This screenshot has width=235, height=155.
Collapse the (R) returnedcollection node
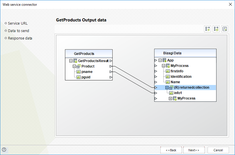click(167, 88)
